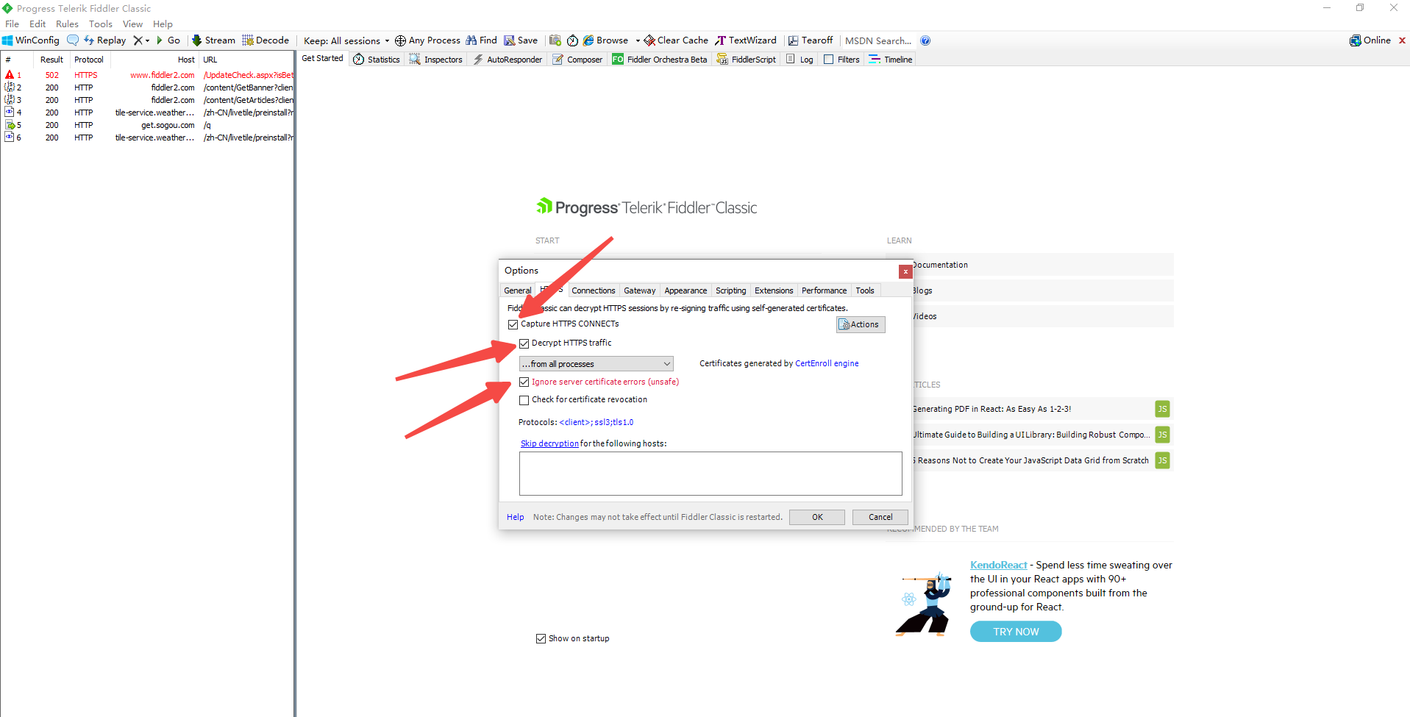Click the stopwatch timer icon
The height and width of the screenshot is (717, 1410).
(x=572, y=40)
